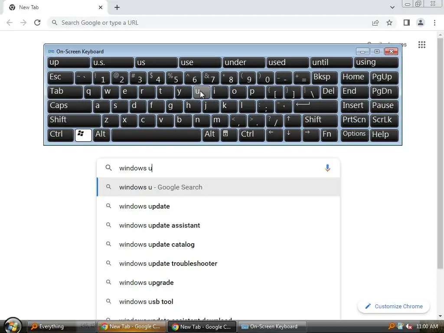This screenshot has width=444, height=333.
Task: Click the browser forward arrow
Action: click(x=23, y=23)
